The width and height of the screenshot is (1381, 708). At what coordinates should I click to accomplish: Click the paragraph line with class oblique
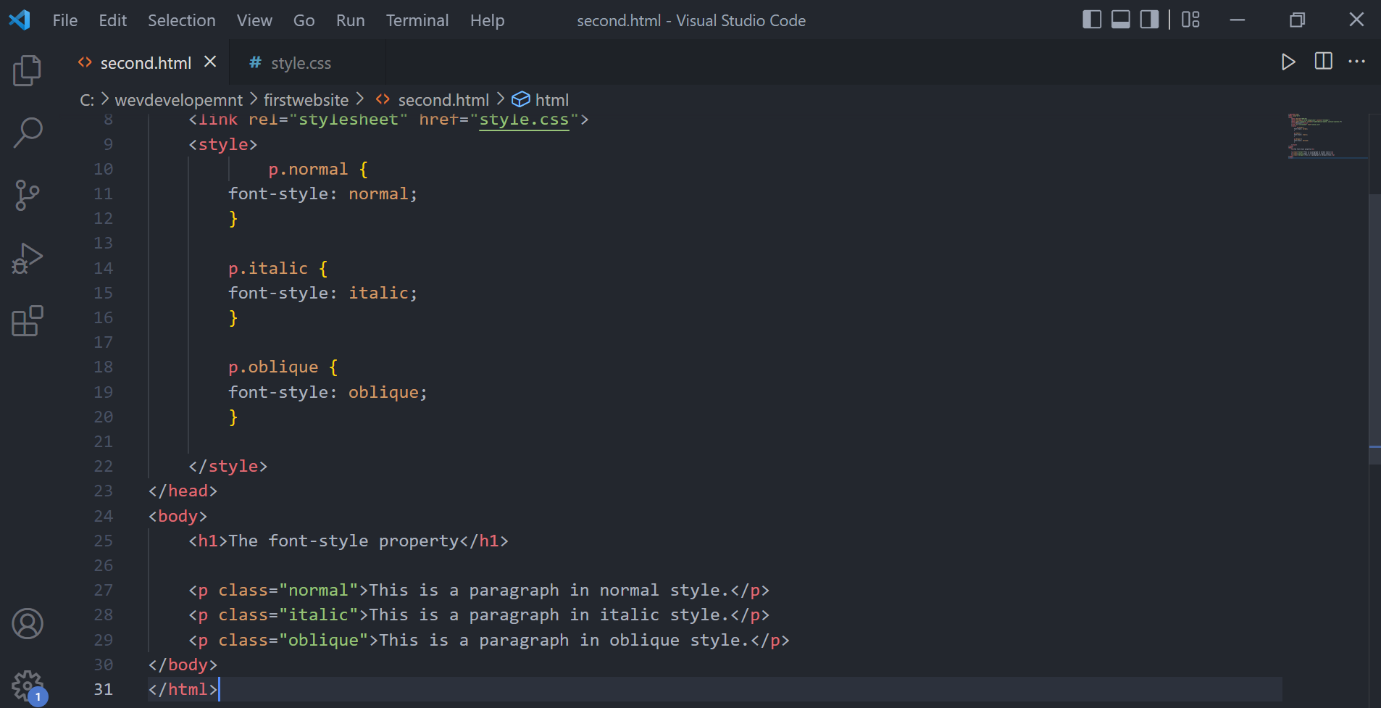[489, 640]
